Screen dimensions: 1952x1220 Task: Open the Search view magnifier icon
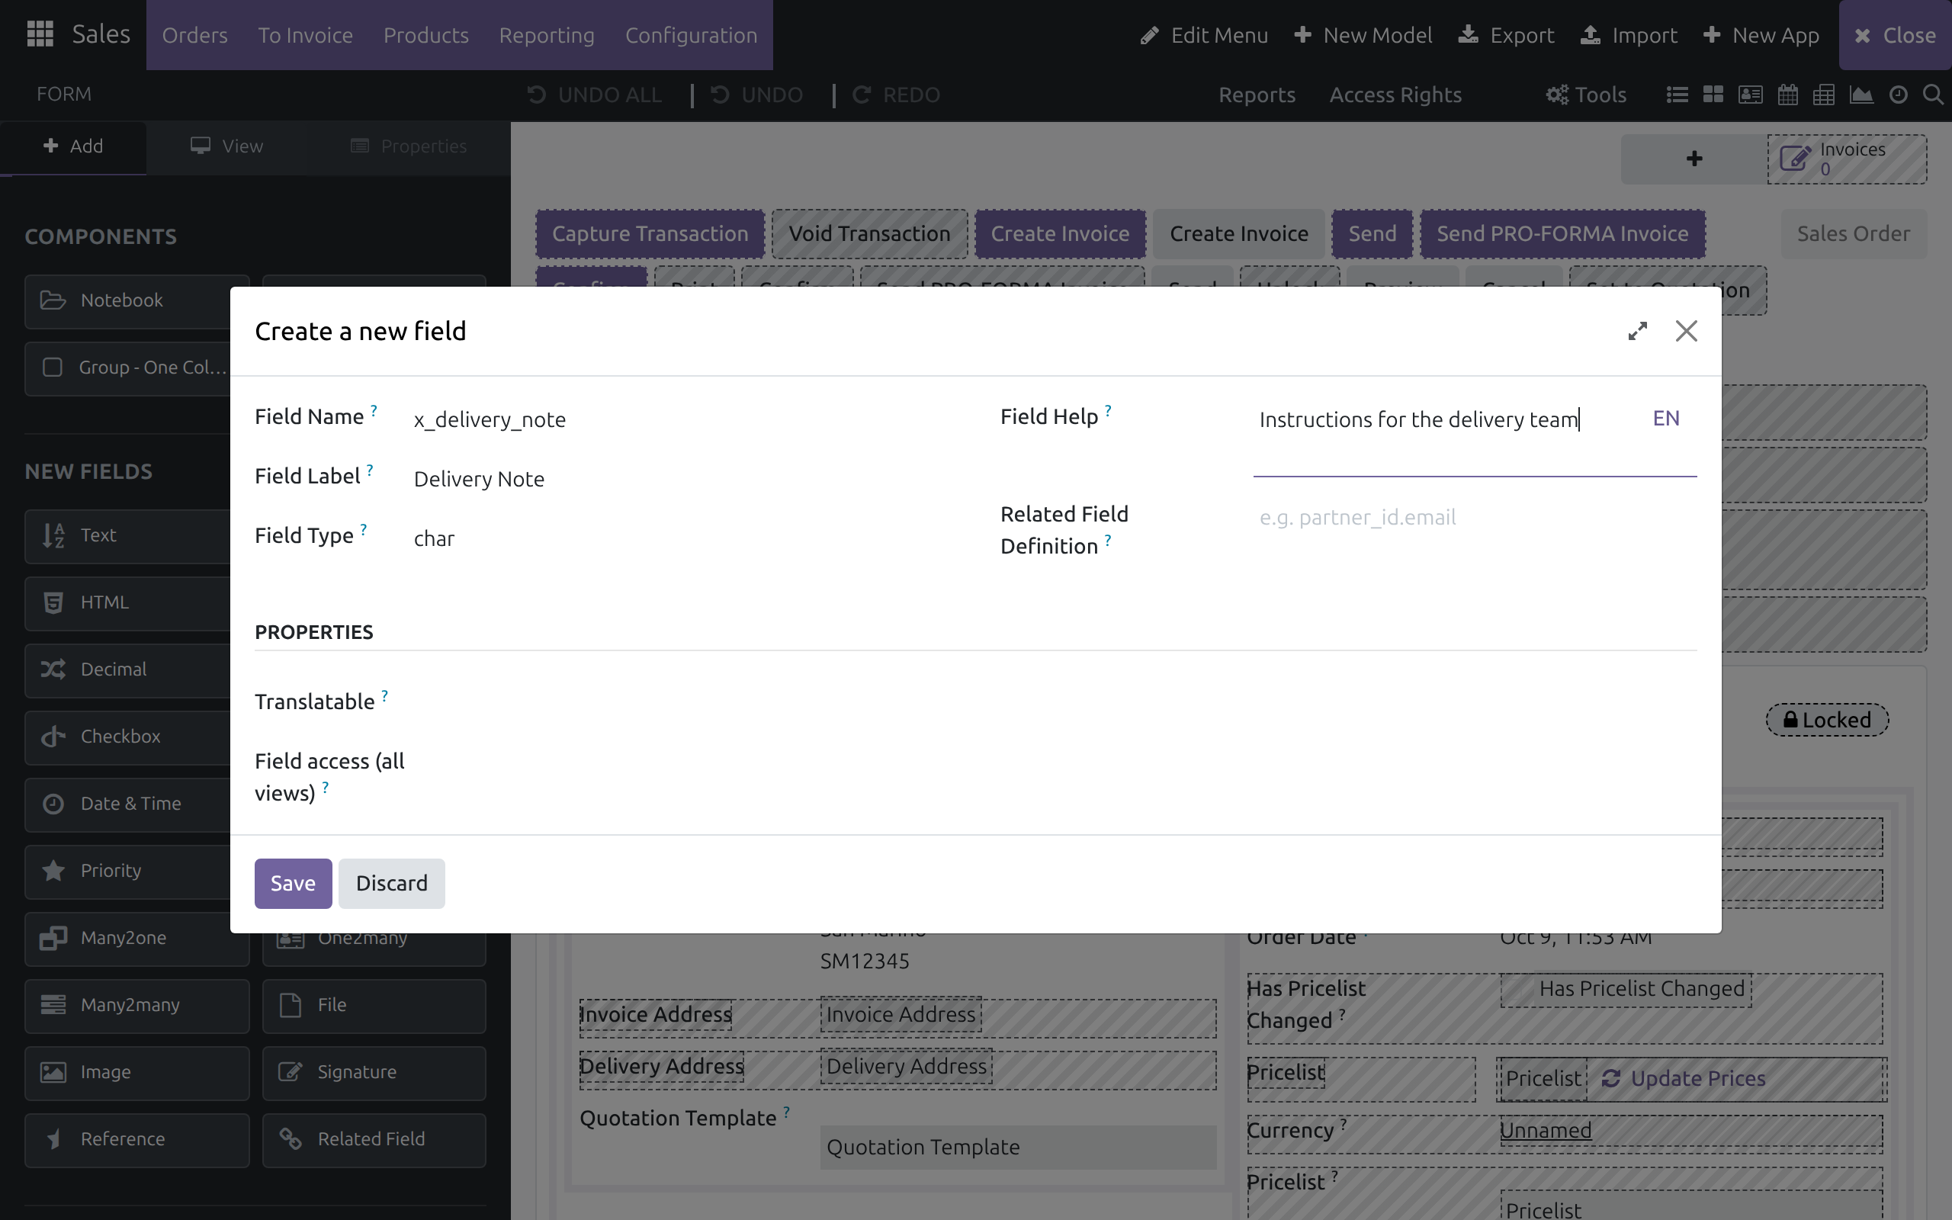1933,95
